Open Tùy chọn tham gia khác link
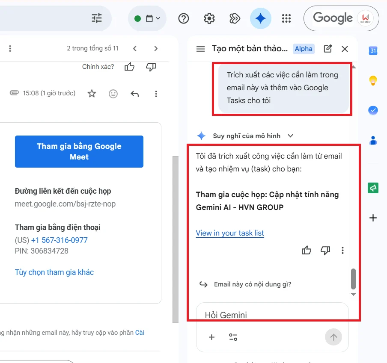Viewport: 387px width, 363px height. click(x=54, y=272)
